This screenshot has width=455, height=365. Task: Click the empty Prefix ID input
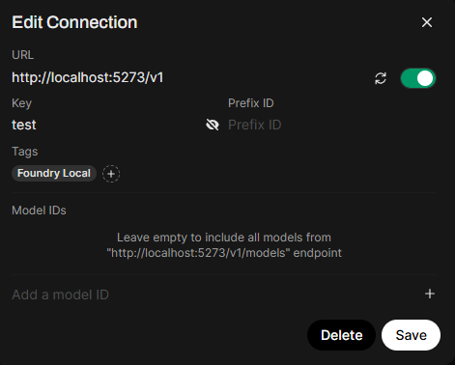(x=331, y=125)
